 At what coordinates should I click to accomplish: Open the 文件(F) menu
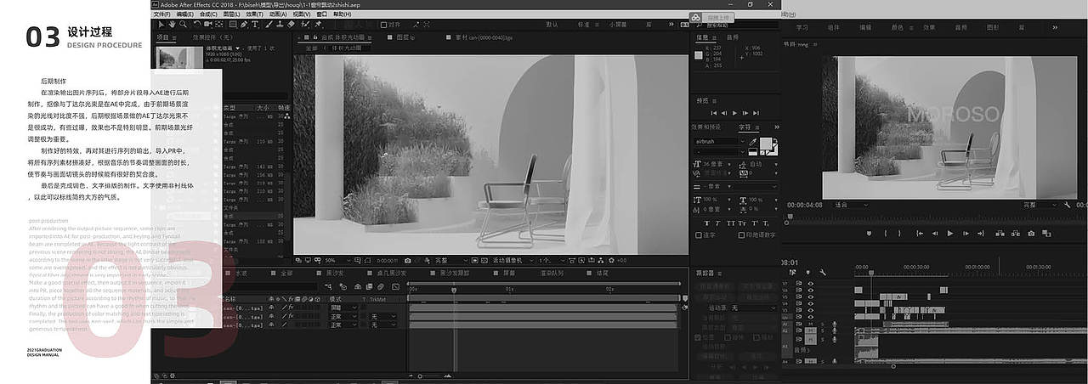[x=161, y=14]
